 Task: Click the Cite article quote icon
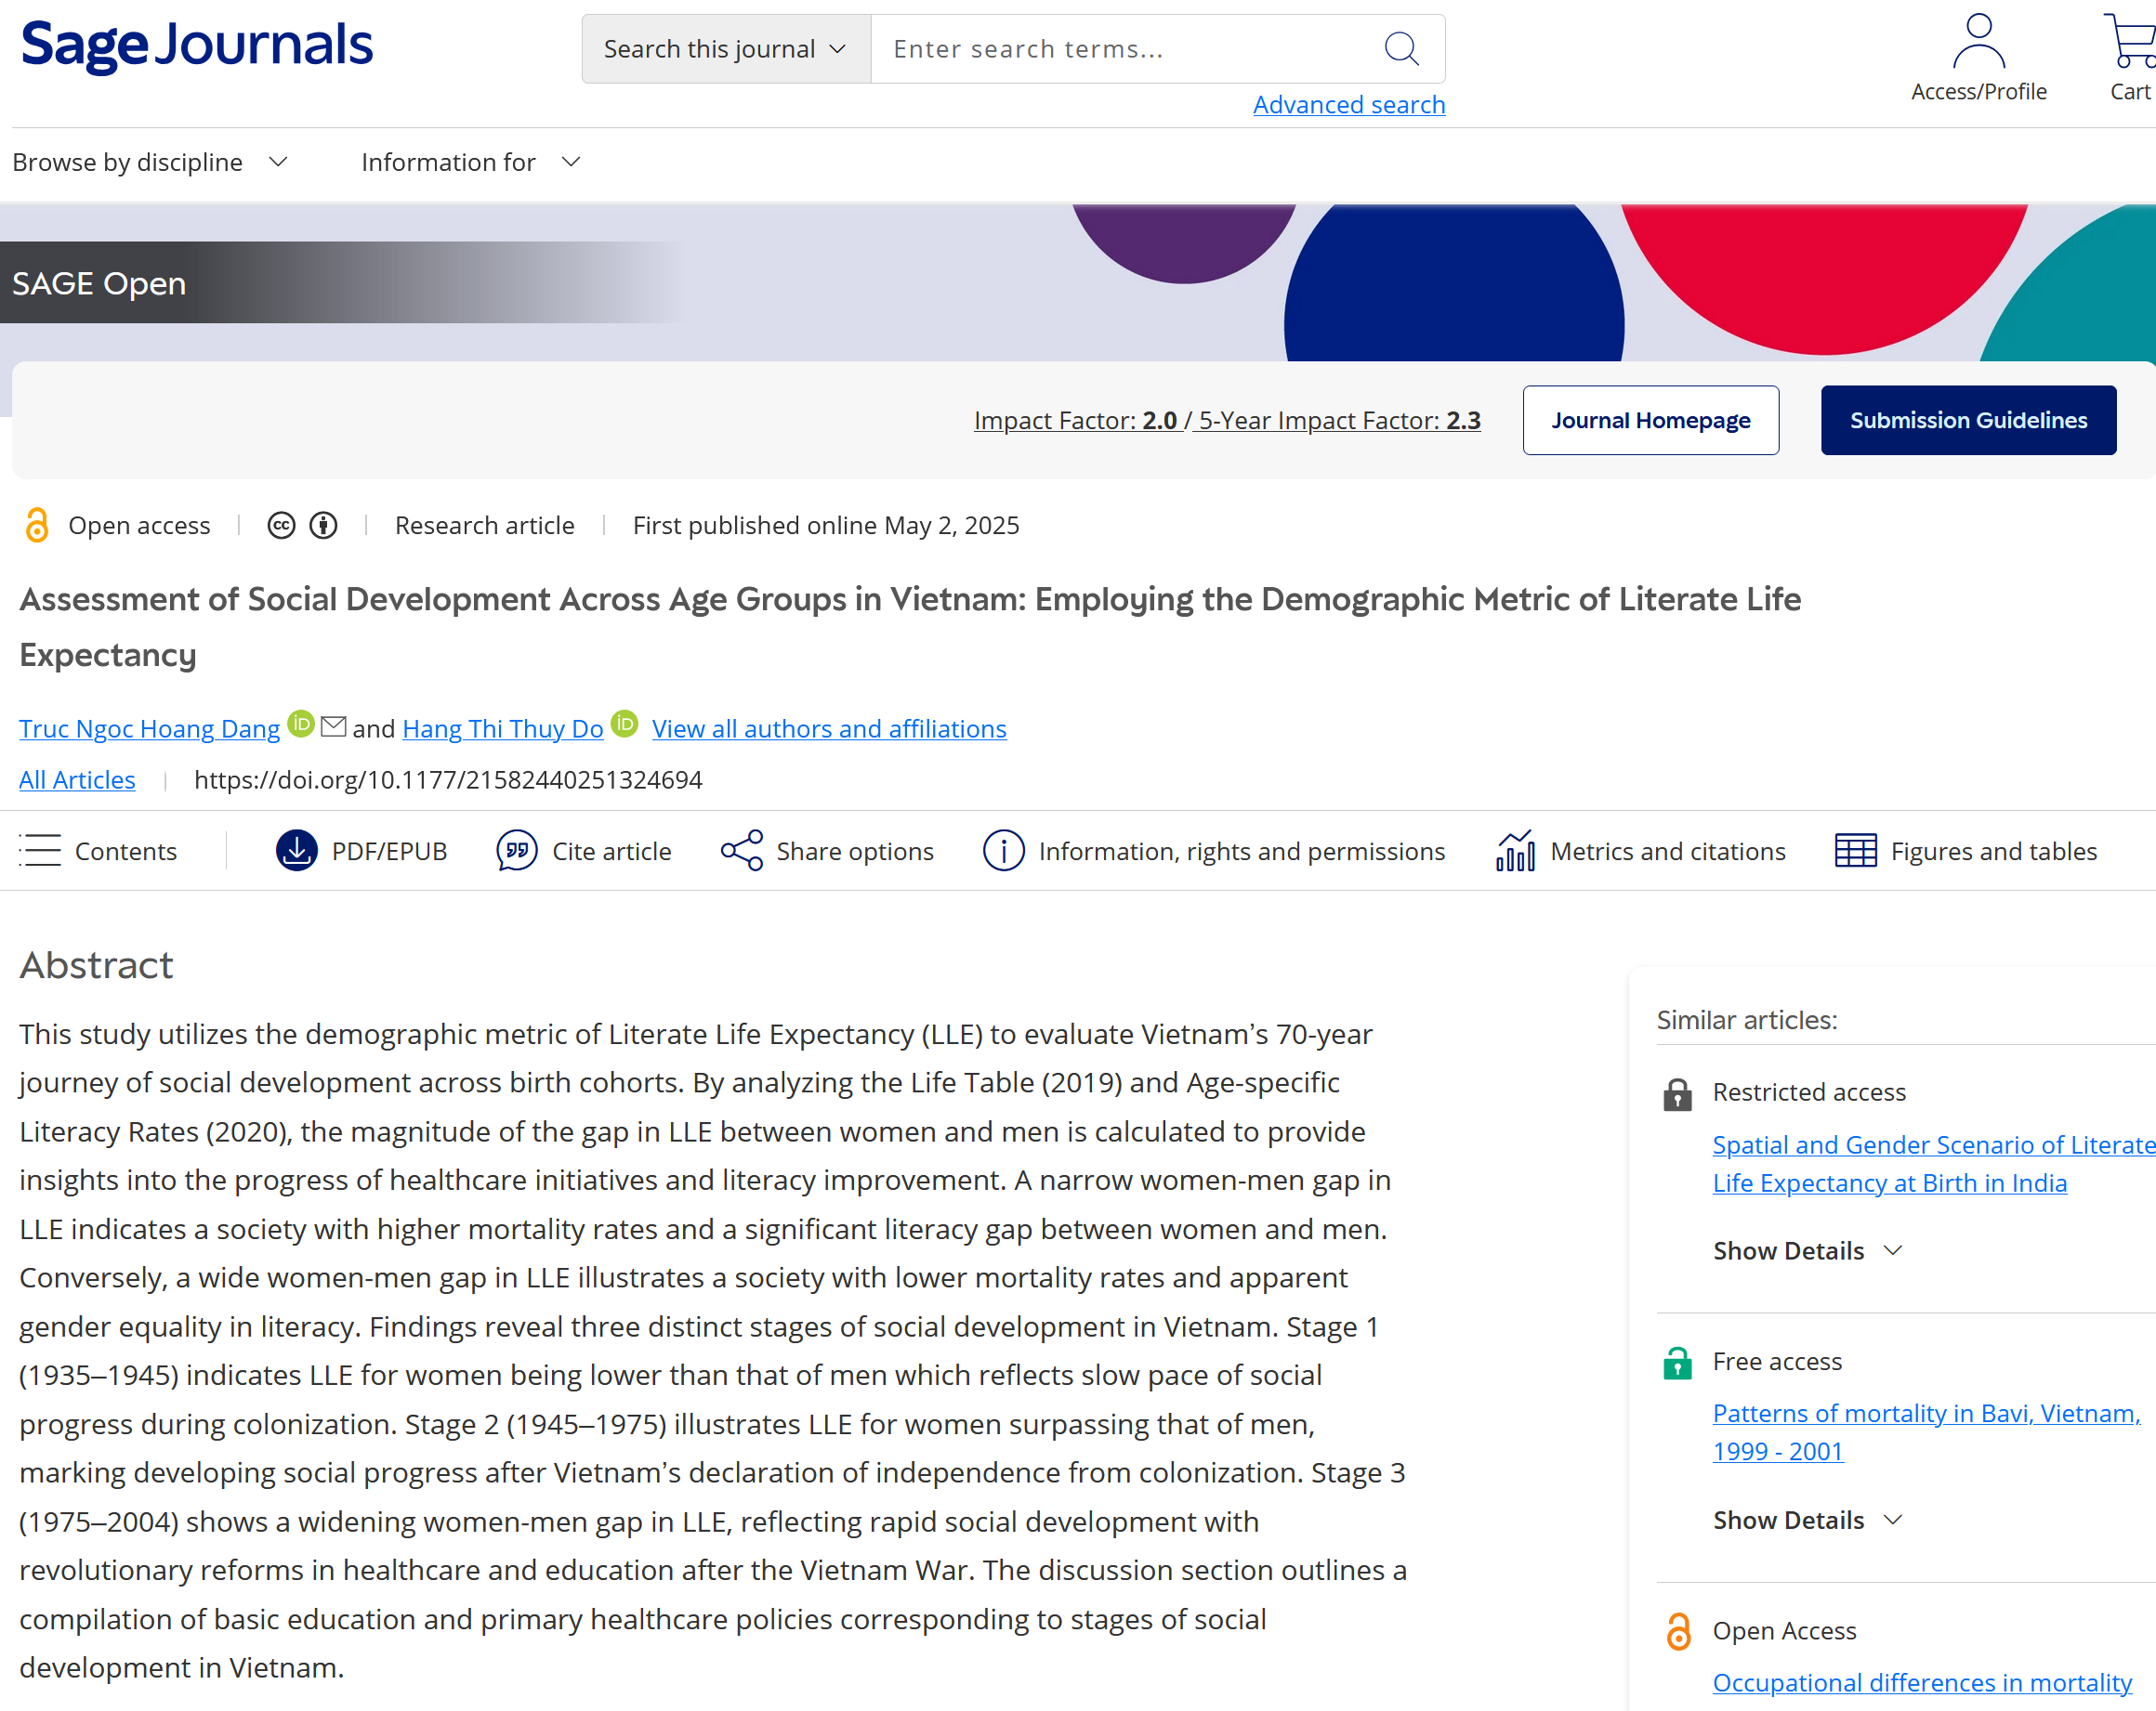click(517, 851)
